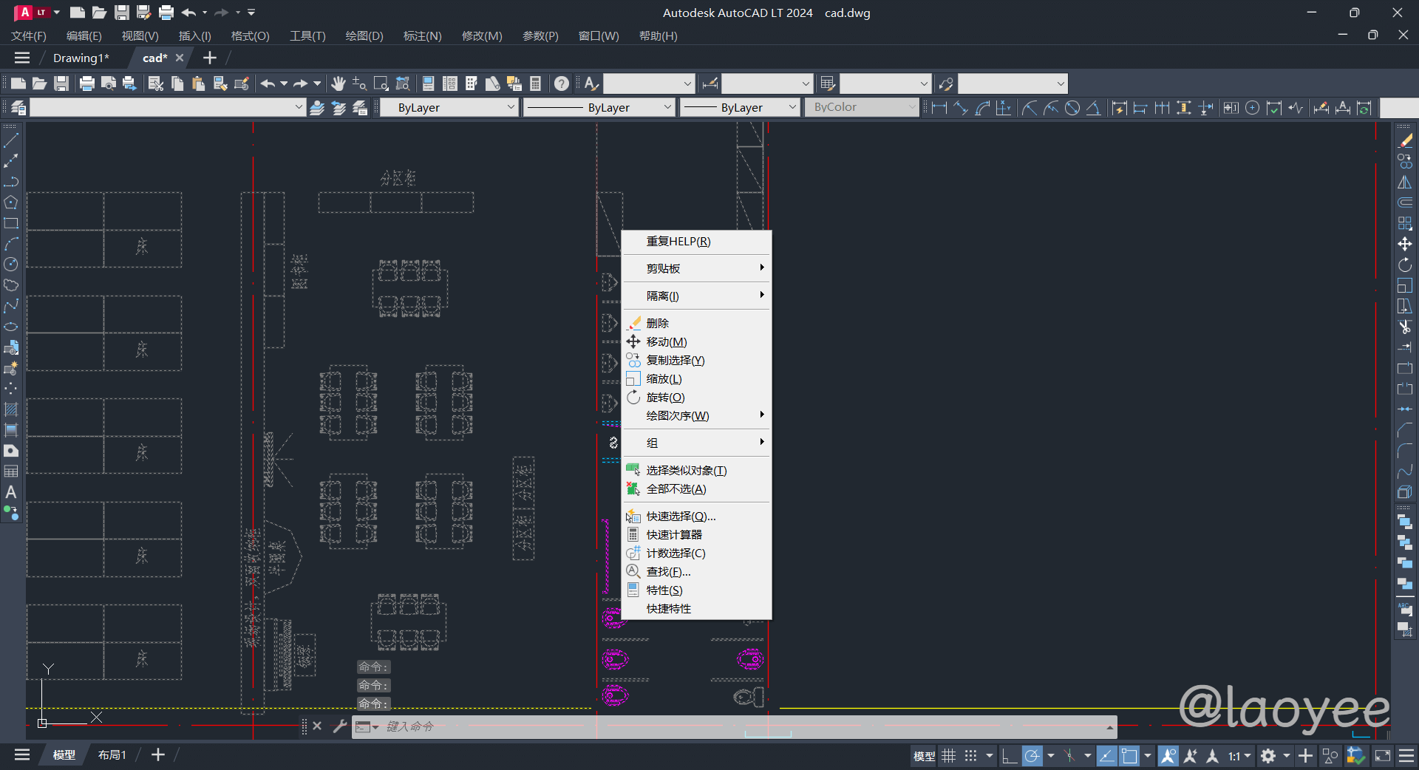The width and height of the screenshot is (1419, 770).
Task: Open the Layer Properties manager icon
Action: click(x=18, y=108)
